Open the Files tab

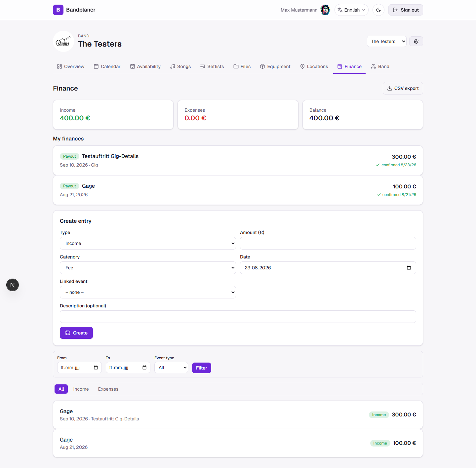pyautogui.click(x=242, y=66)
